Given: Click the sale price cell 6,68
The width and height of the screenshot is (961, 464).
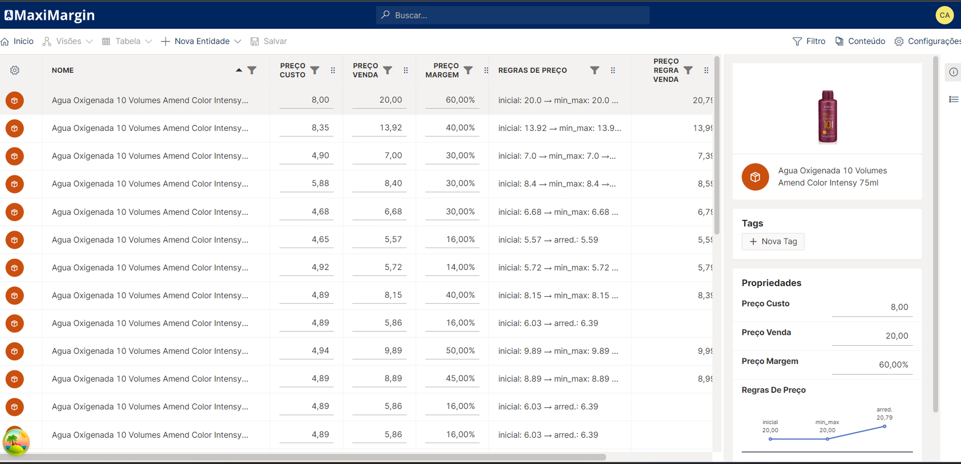Looking at the screenshot, I should [379, 212].
